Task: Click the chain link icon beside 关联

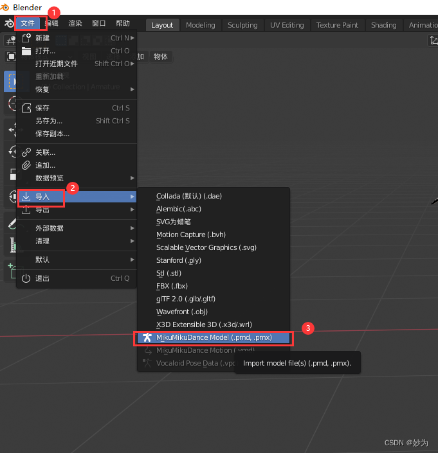Action: [26, 152]
